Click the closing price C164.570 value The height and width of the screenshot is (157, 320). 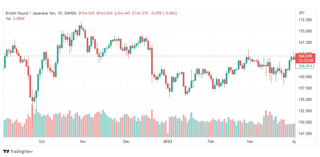[x=140, y=13]
